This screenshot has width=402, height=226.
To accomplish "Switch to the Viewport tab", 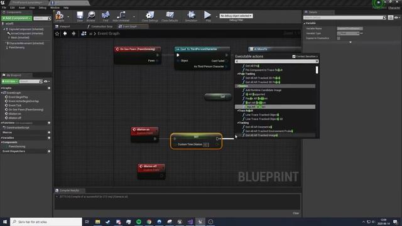I will (65, 26).
